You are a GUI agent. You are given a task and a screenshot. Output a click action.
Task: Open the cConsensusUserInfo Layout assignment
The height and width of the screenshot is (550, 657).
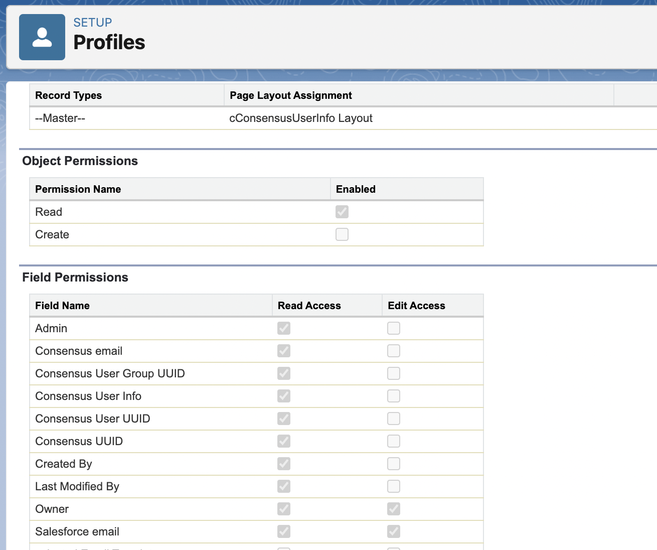(x=301, y=118)
